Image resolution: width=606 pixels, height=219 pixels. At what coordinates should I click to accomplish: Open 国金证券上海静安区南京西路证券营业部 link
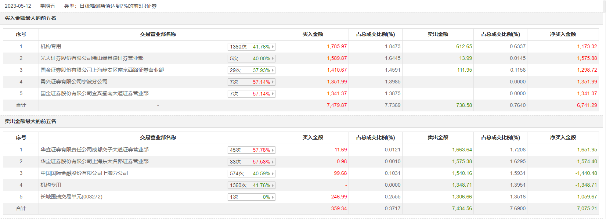(102, 70)
